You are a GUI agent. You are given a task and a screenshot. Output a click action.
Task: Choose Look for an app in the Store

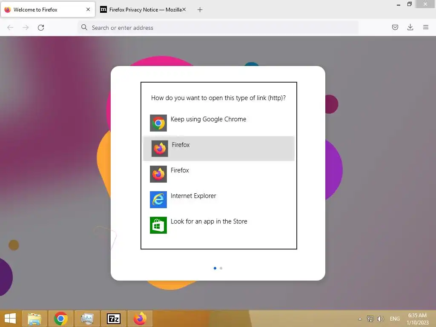click(x=218, y=225)
